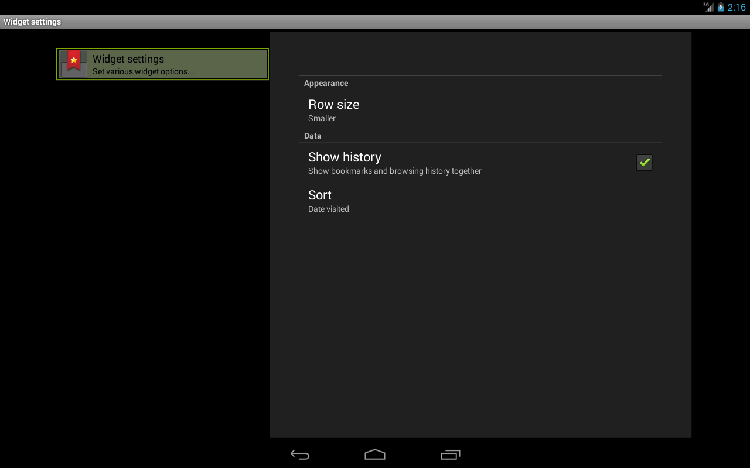Tap the Show history label

pos(345,157)
